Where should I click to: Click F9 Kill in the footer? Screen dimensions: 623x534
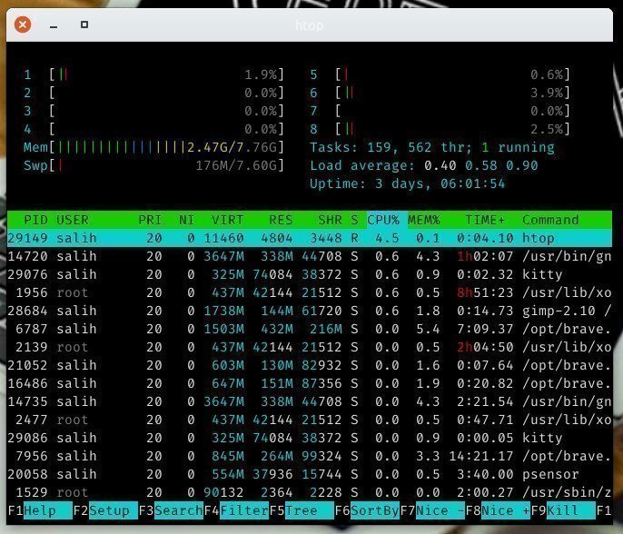(x=570, y=510)
